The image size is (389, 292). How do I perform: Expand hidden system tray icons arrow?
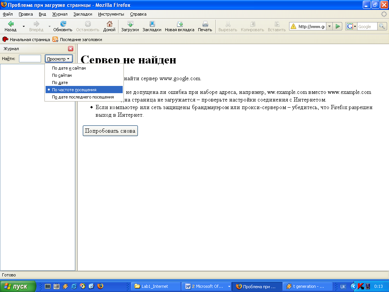tap(354, 286)
